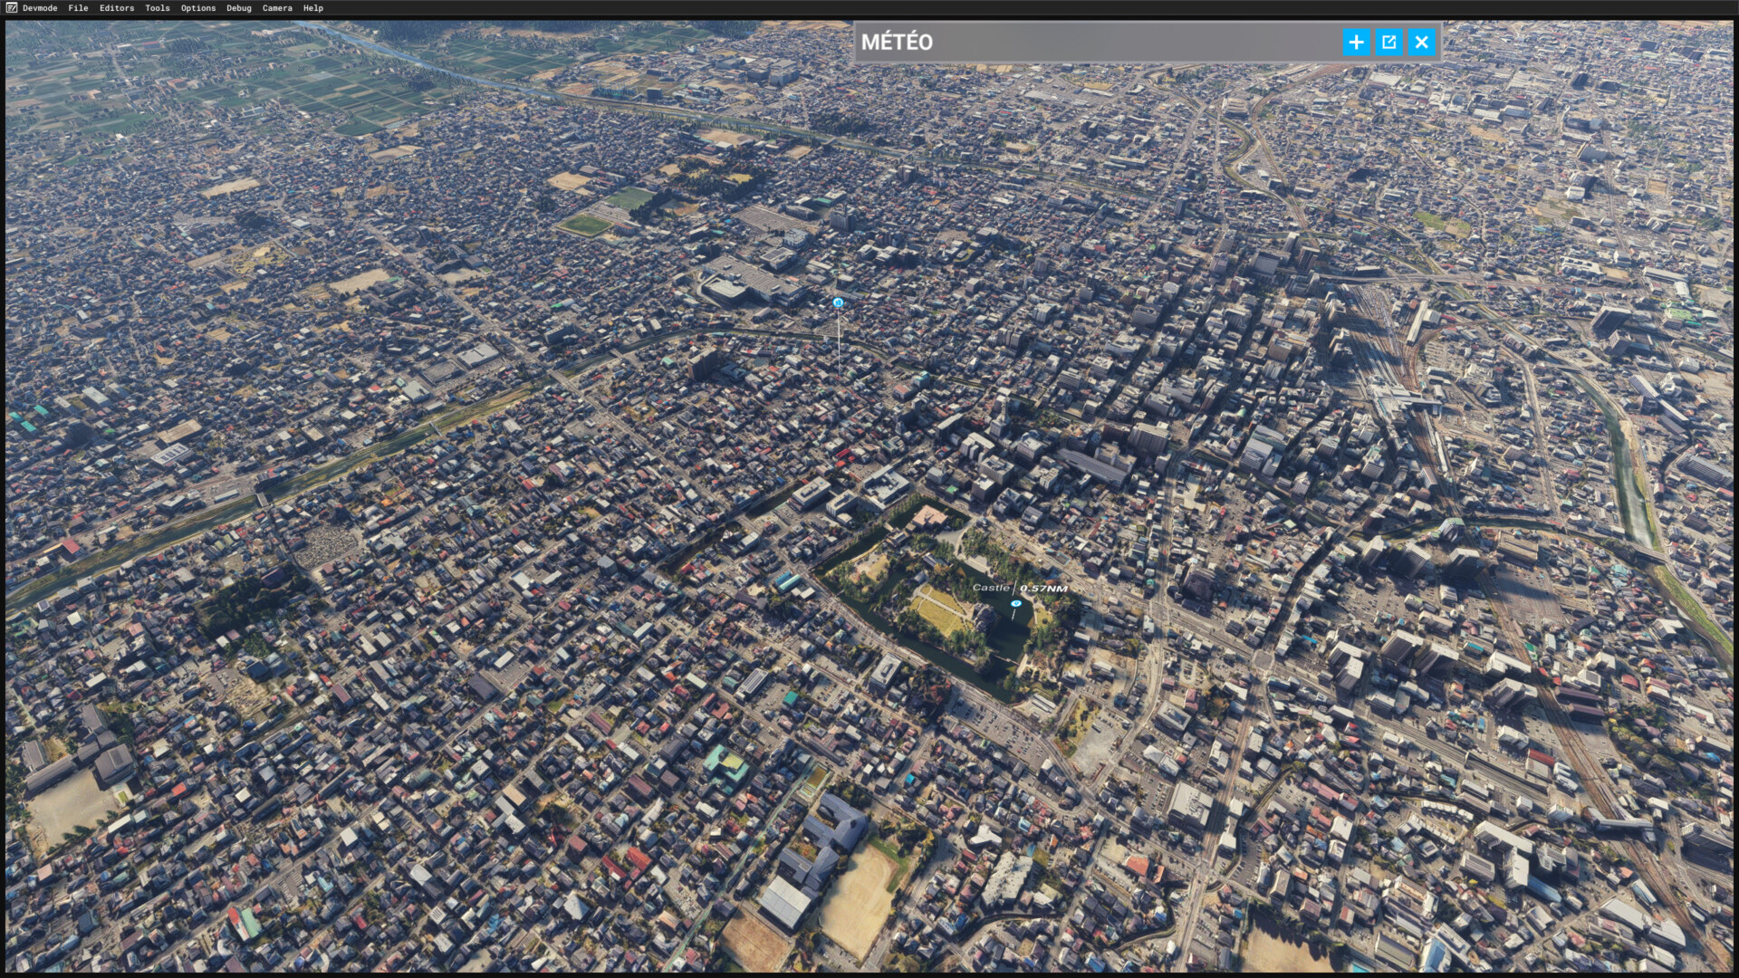
Task: Open the Tools menu
Action: coord(158,8)
